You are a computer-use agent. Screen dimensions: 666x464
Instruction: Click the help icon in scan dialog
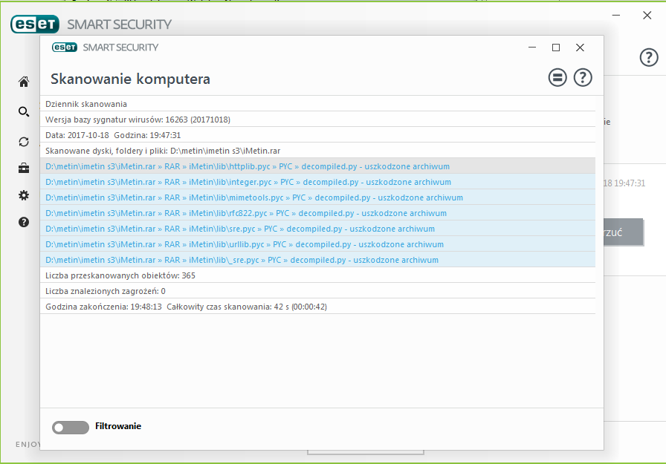(583, 78)
